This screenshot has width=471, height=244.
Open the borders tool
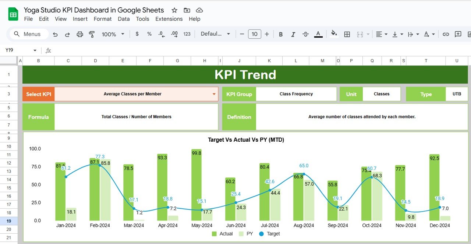pyautogui.click(x=347, y=34)
